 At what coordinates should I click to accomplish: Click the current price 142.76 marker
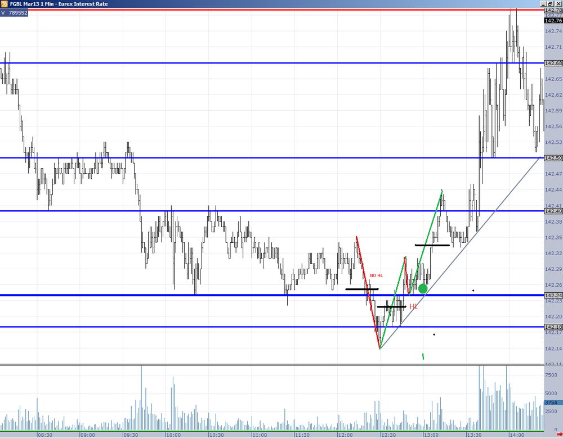[553, 21]
